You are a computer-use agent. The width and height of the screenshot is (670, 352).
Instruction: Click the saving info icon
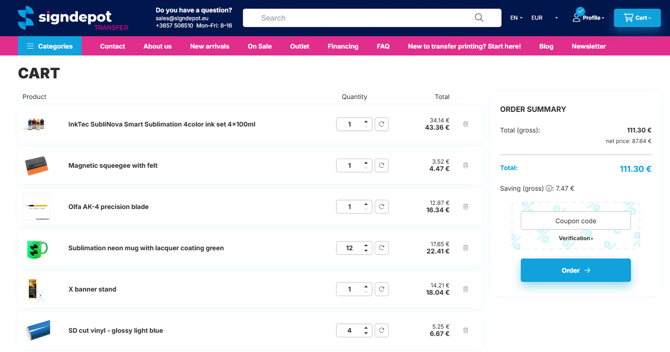[548, 189]
